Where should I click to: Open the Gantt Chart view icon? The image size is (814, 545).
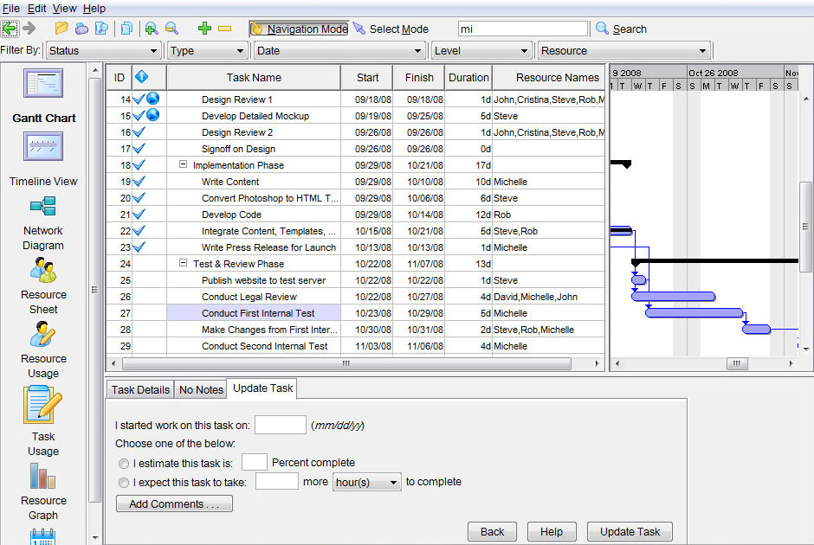pos(43,84)
